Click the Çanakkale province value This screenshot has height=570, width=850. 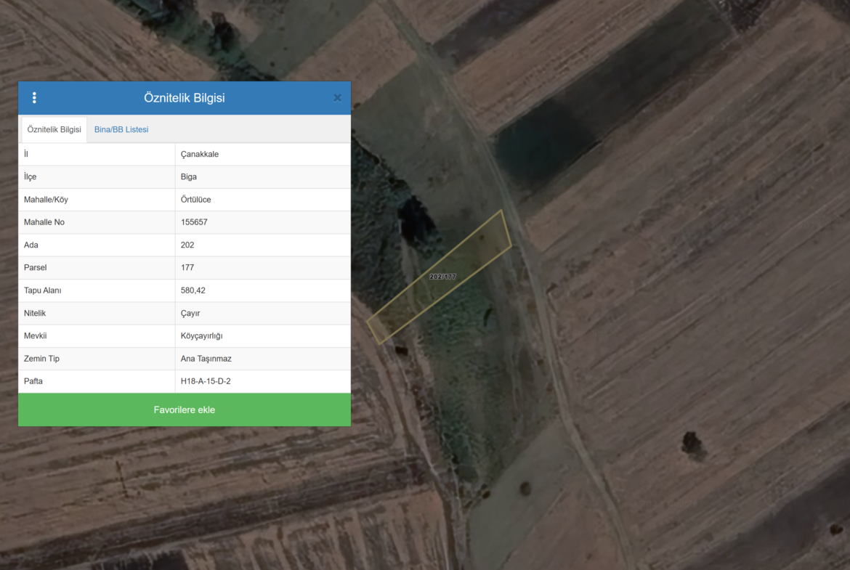200,154
